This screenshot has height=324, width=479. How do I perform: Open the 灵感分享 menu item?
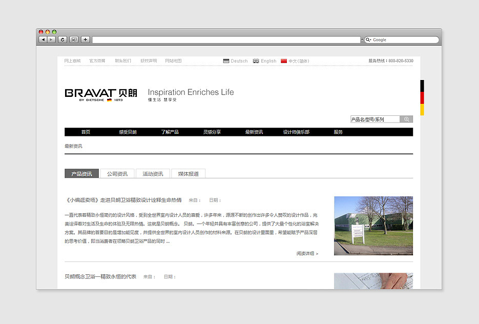point(212,132)
